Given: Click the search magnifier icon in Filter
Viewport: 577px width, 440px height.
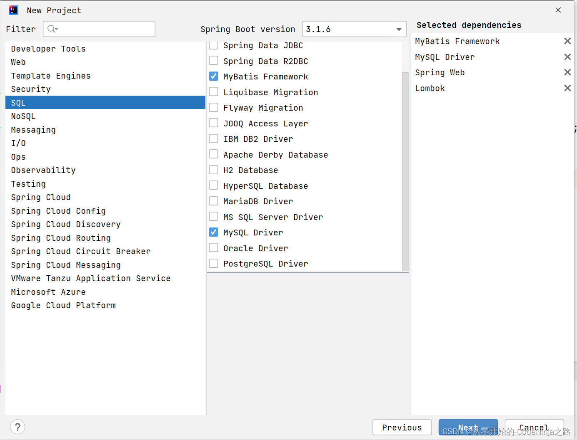Looking at the screenshot, I should coord(52,29).
